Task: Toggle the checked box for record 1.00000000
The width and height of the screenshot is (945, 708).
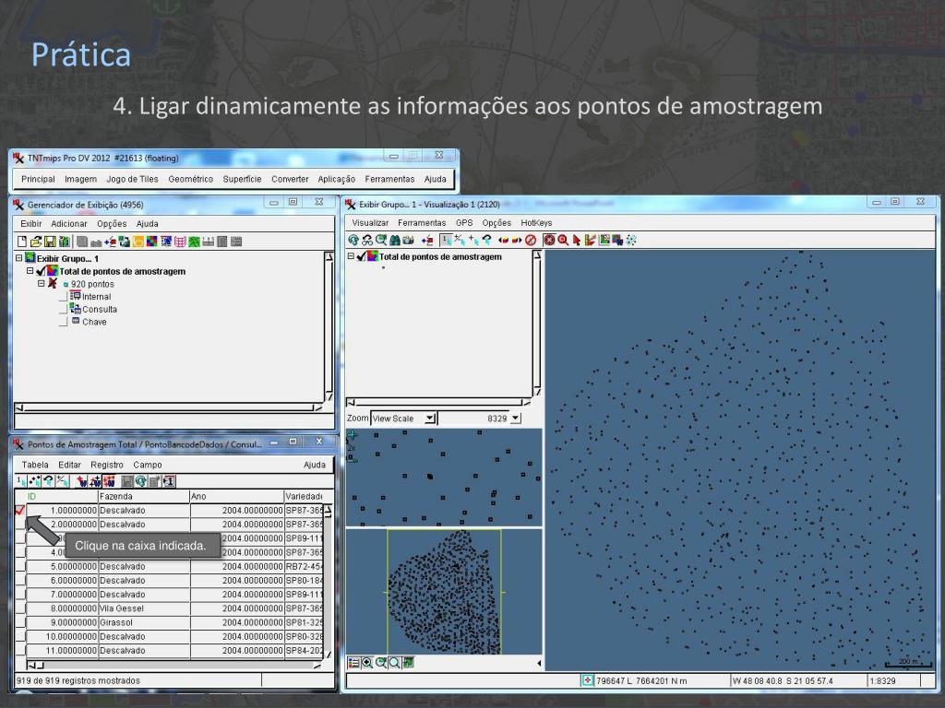Action: (x=20, y=511)
